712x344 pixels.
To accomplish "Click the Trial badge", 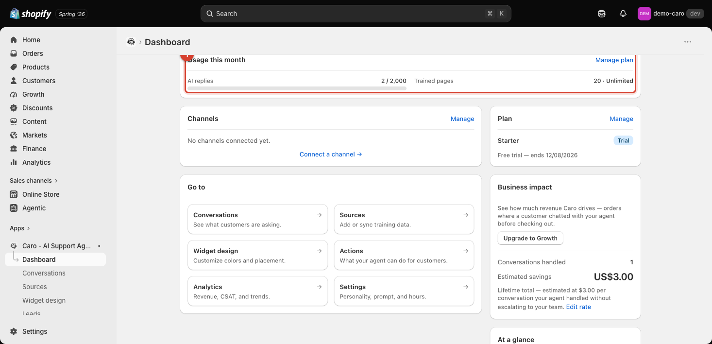I will (x=624, y=141).
